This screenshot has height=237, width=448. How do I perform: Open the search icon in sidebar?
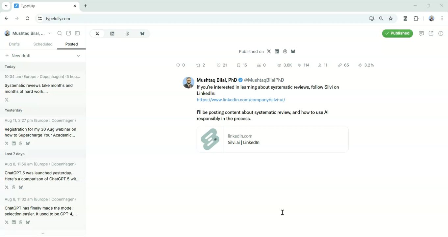click(60, 33)
